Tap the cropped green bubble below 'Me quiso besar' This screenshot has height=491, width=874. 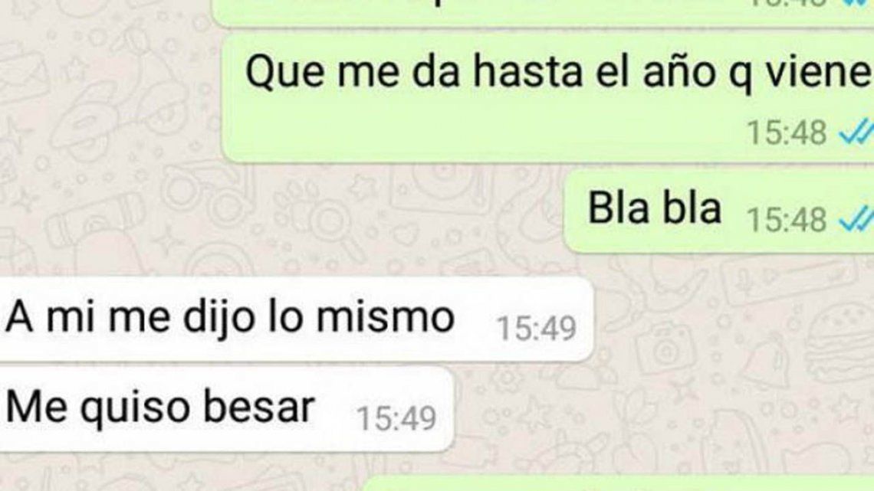point(619,483)
